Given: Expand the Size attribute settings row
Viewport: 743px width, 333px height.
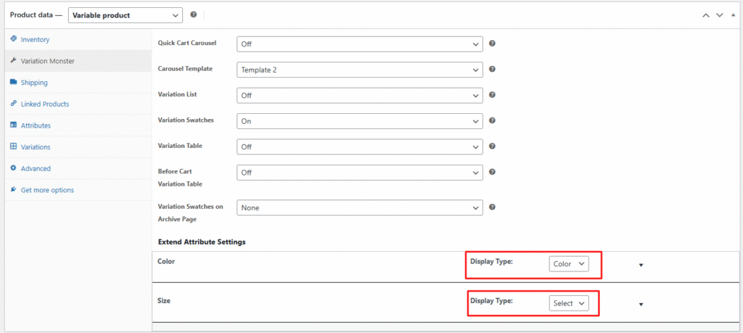Looking at the screenshot, I should click(641, 304).
